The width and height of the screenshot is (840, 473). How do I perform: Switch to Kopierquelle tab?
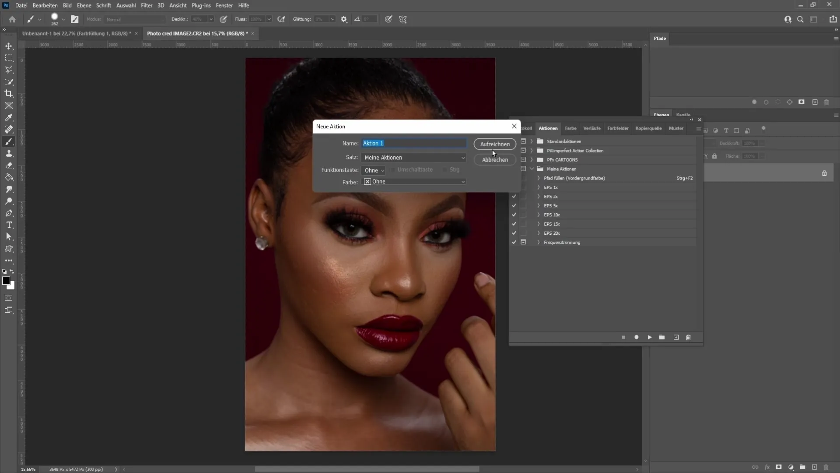click(648, 128)
